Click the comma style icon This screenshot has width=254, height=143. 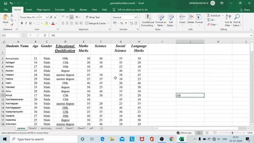pos(126,23)
